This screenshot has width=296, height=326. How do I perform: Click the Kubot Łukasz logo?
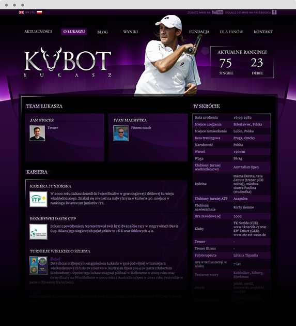pyautogui.click(x=68, y=63)
